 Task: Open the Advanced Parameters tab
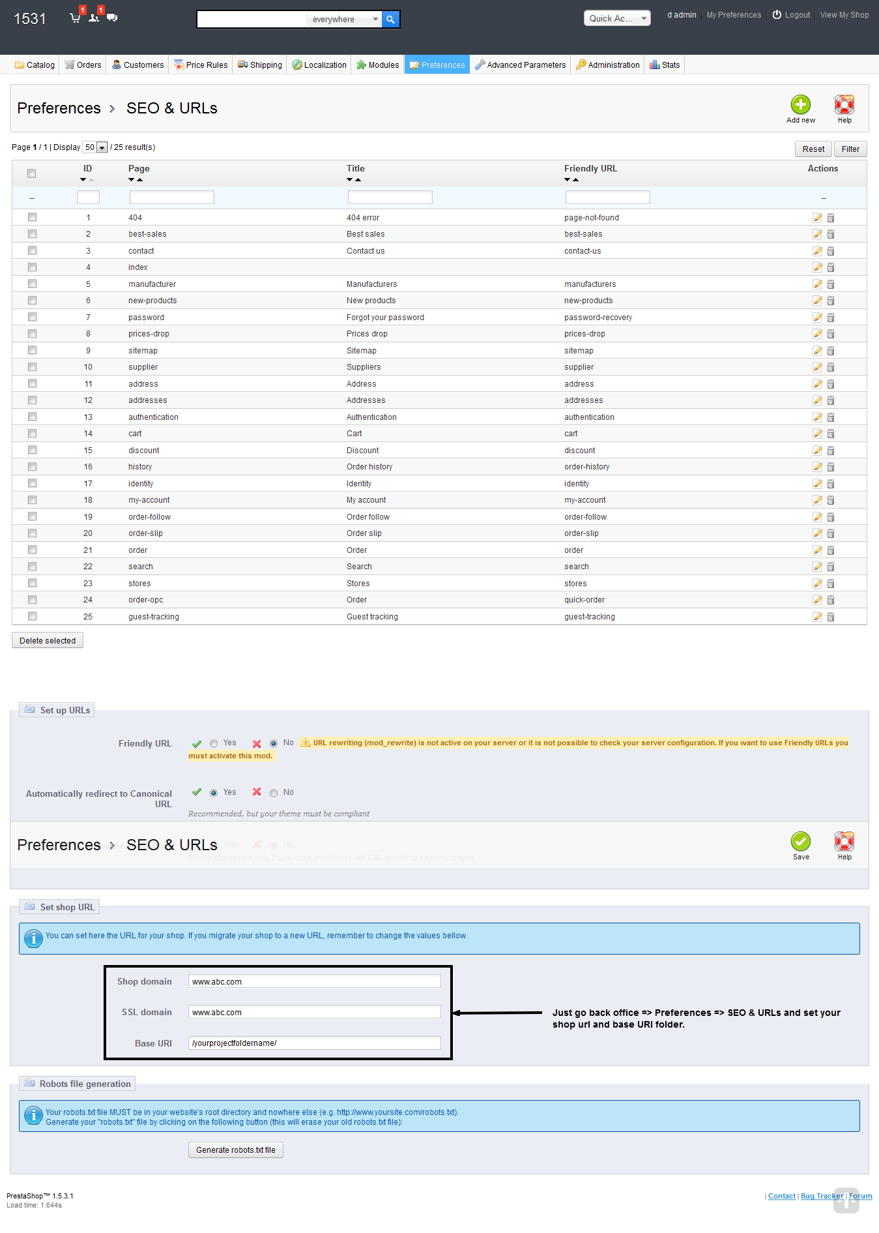[x=520, y=65]
